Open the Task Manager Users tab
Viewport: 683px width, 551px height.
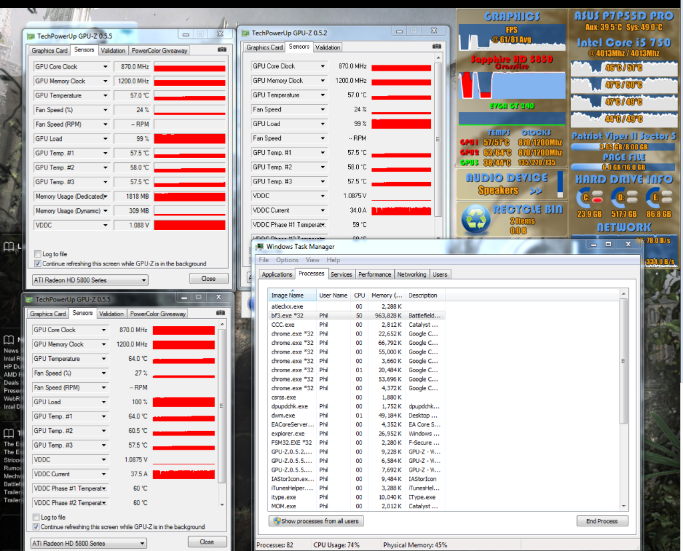pyautogui.click(x=440, y=274)
